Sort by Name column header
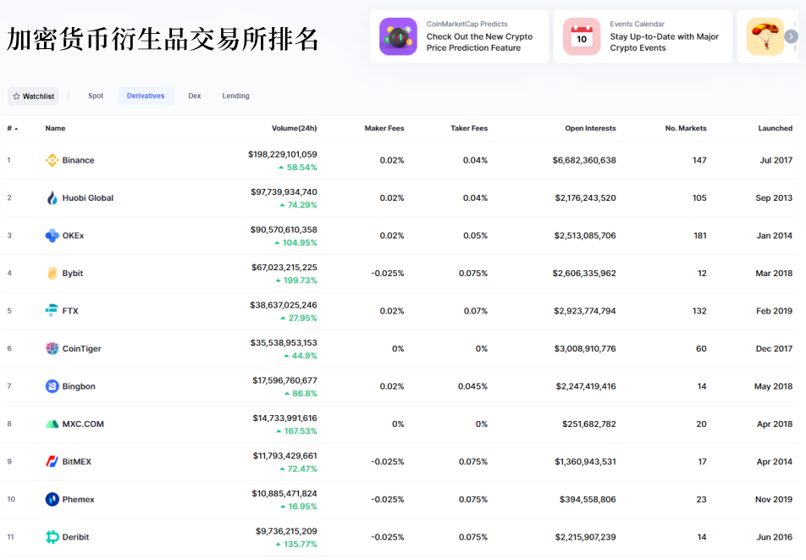 tap(55, 128)
